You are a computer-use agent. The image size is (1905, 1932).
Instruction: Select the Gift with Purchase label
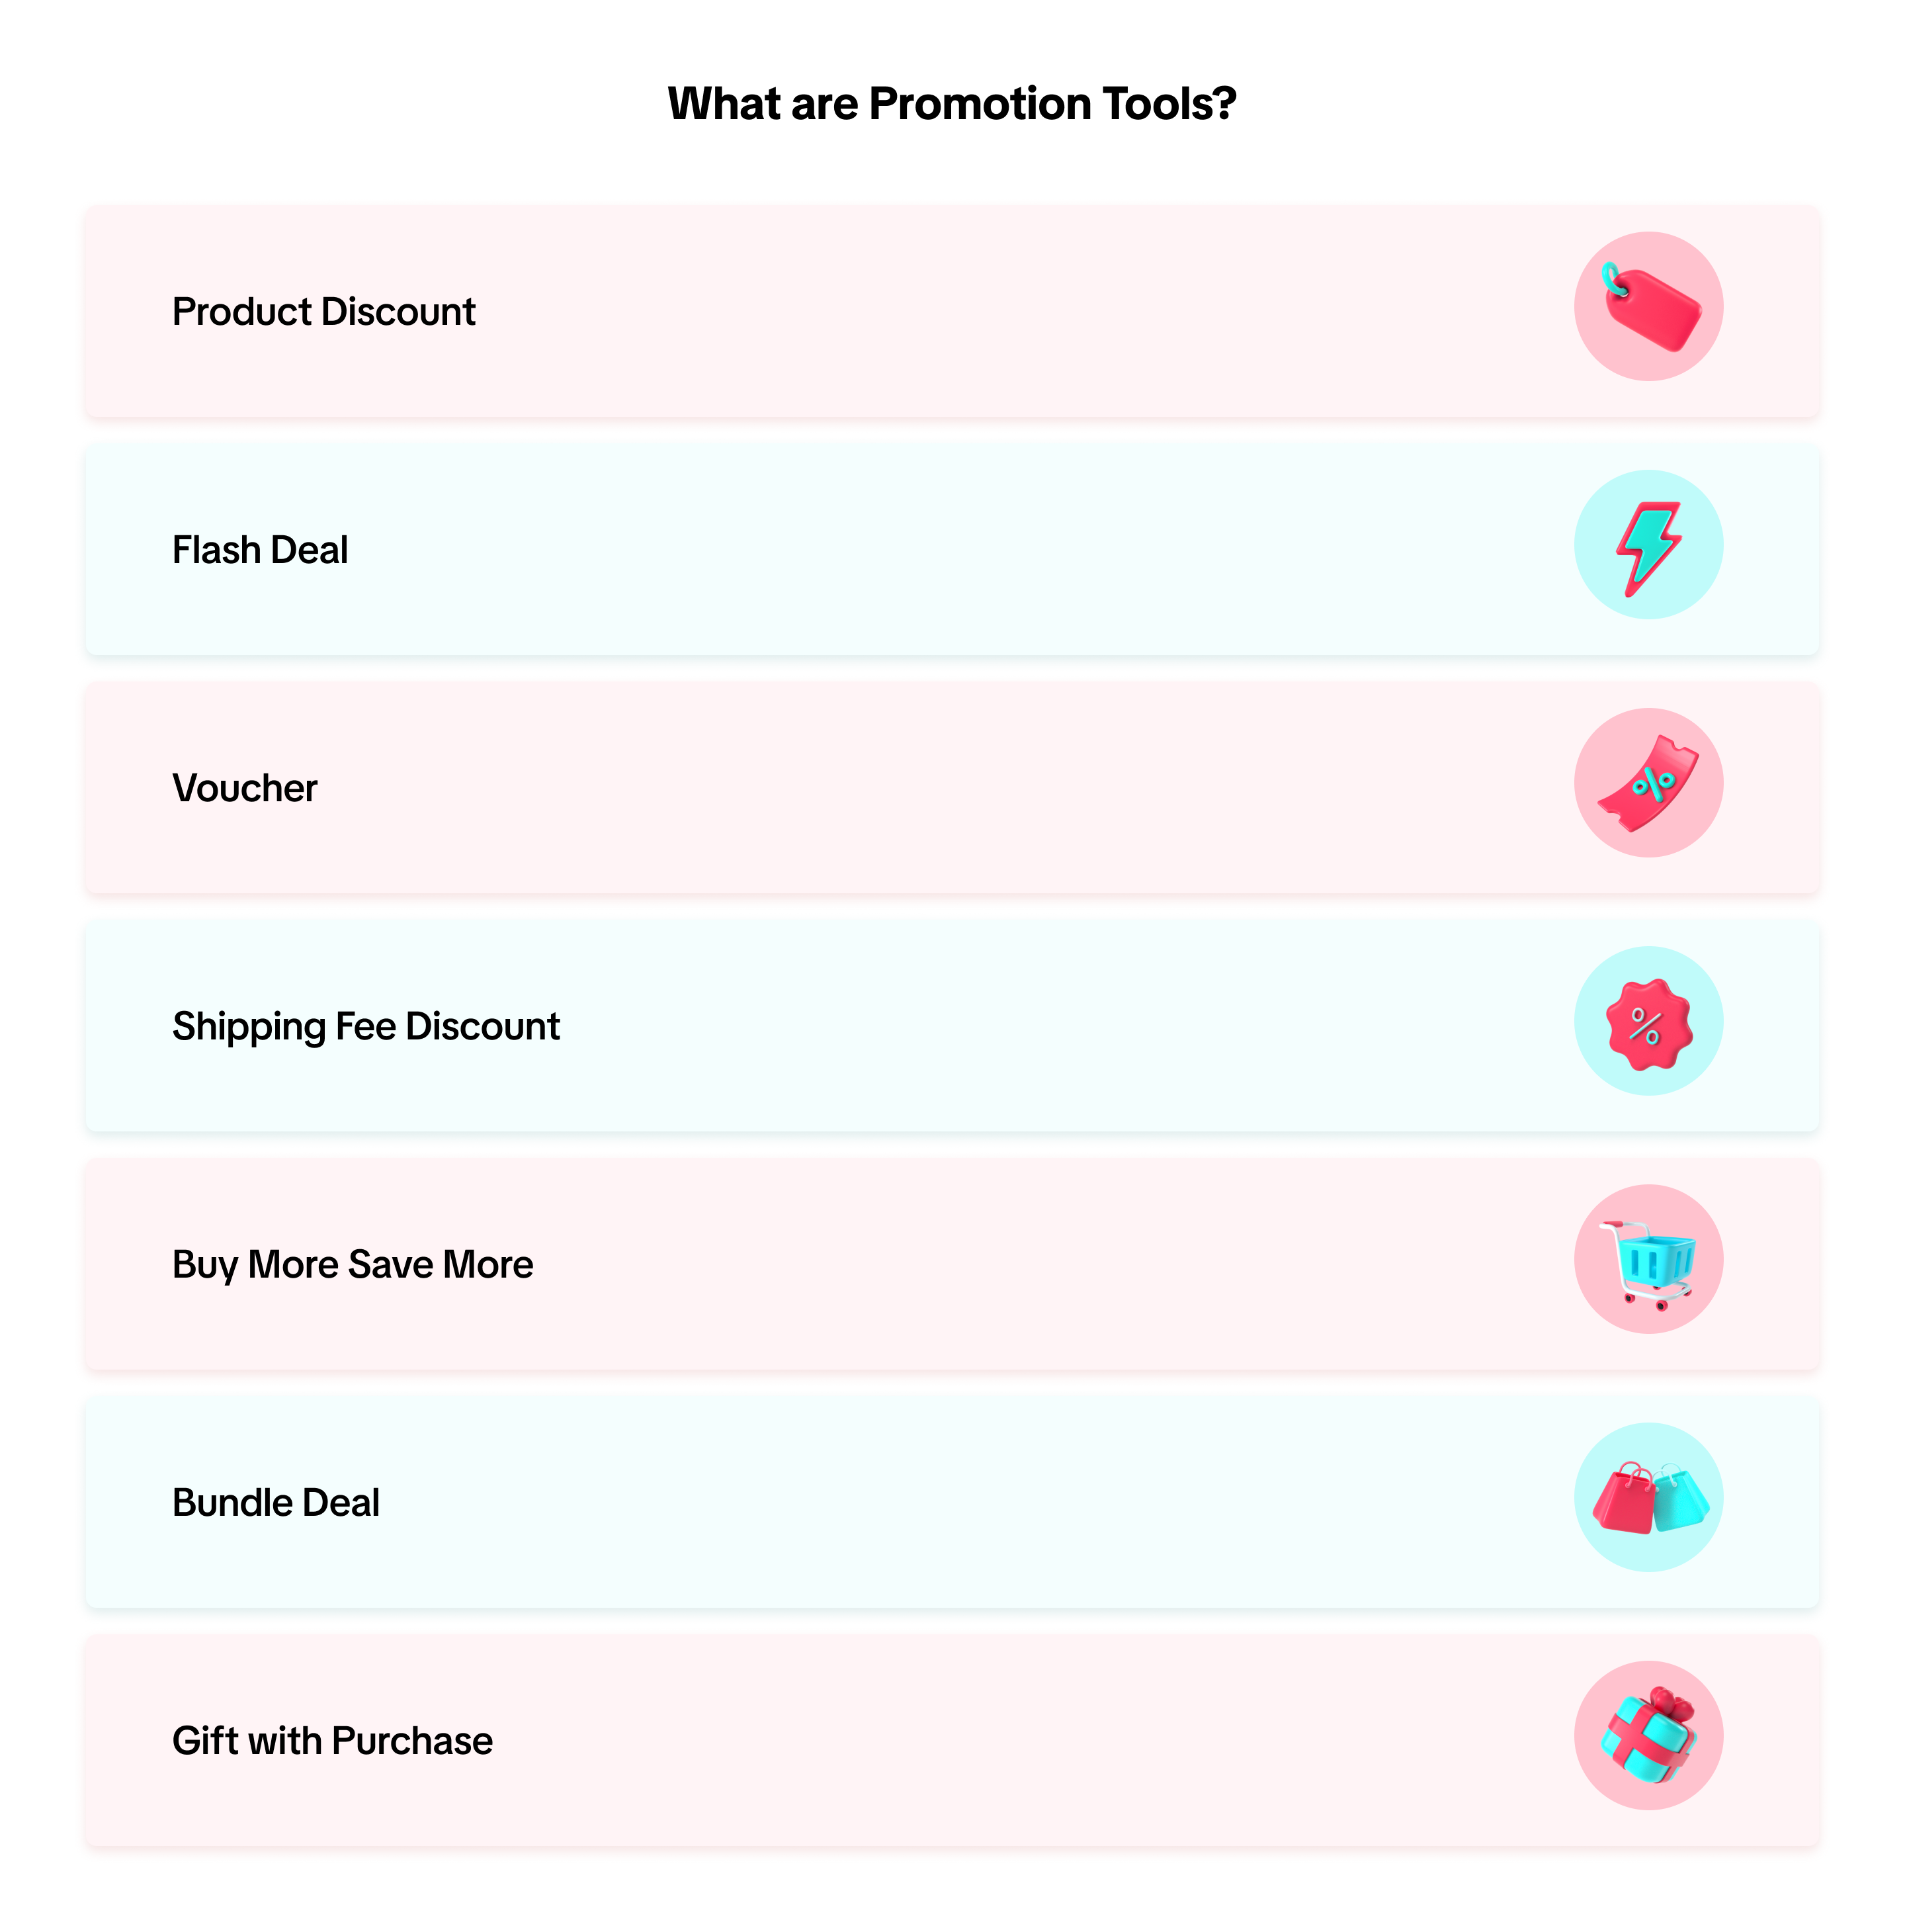tap(332, 1741)
